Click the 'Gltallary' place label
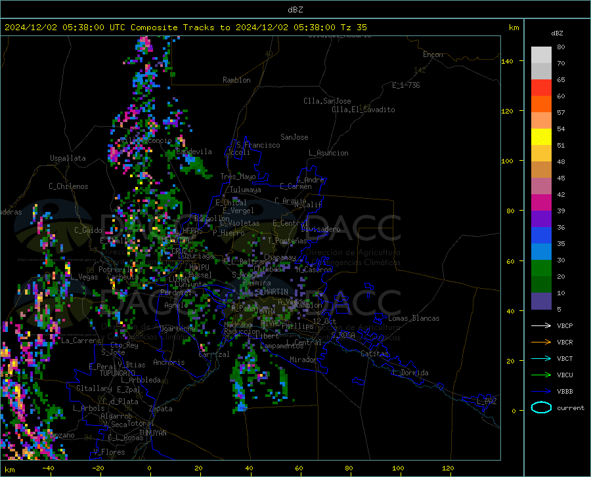Image resolution: width=591 pixels, height=477 pixels. click(x=94, y=388)
